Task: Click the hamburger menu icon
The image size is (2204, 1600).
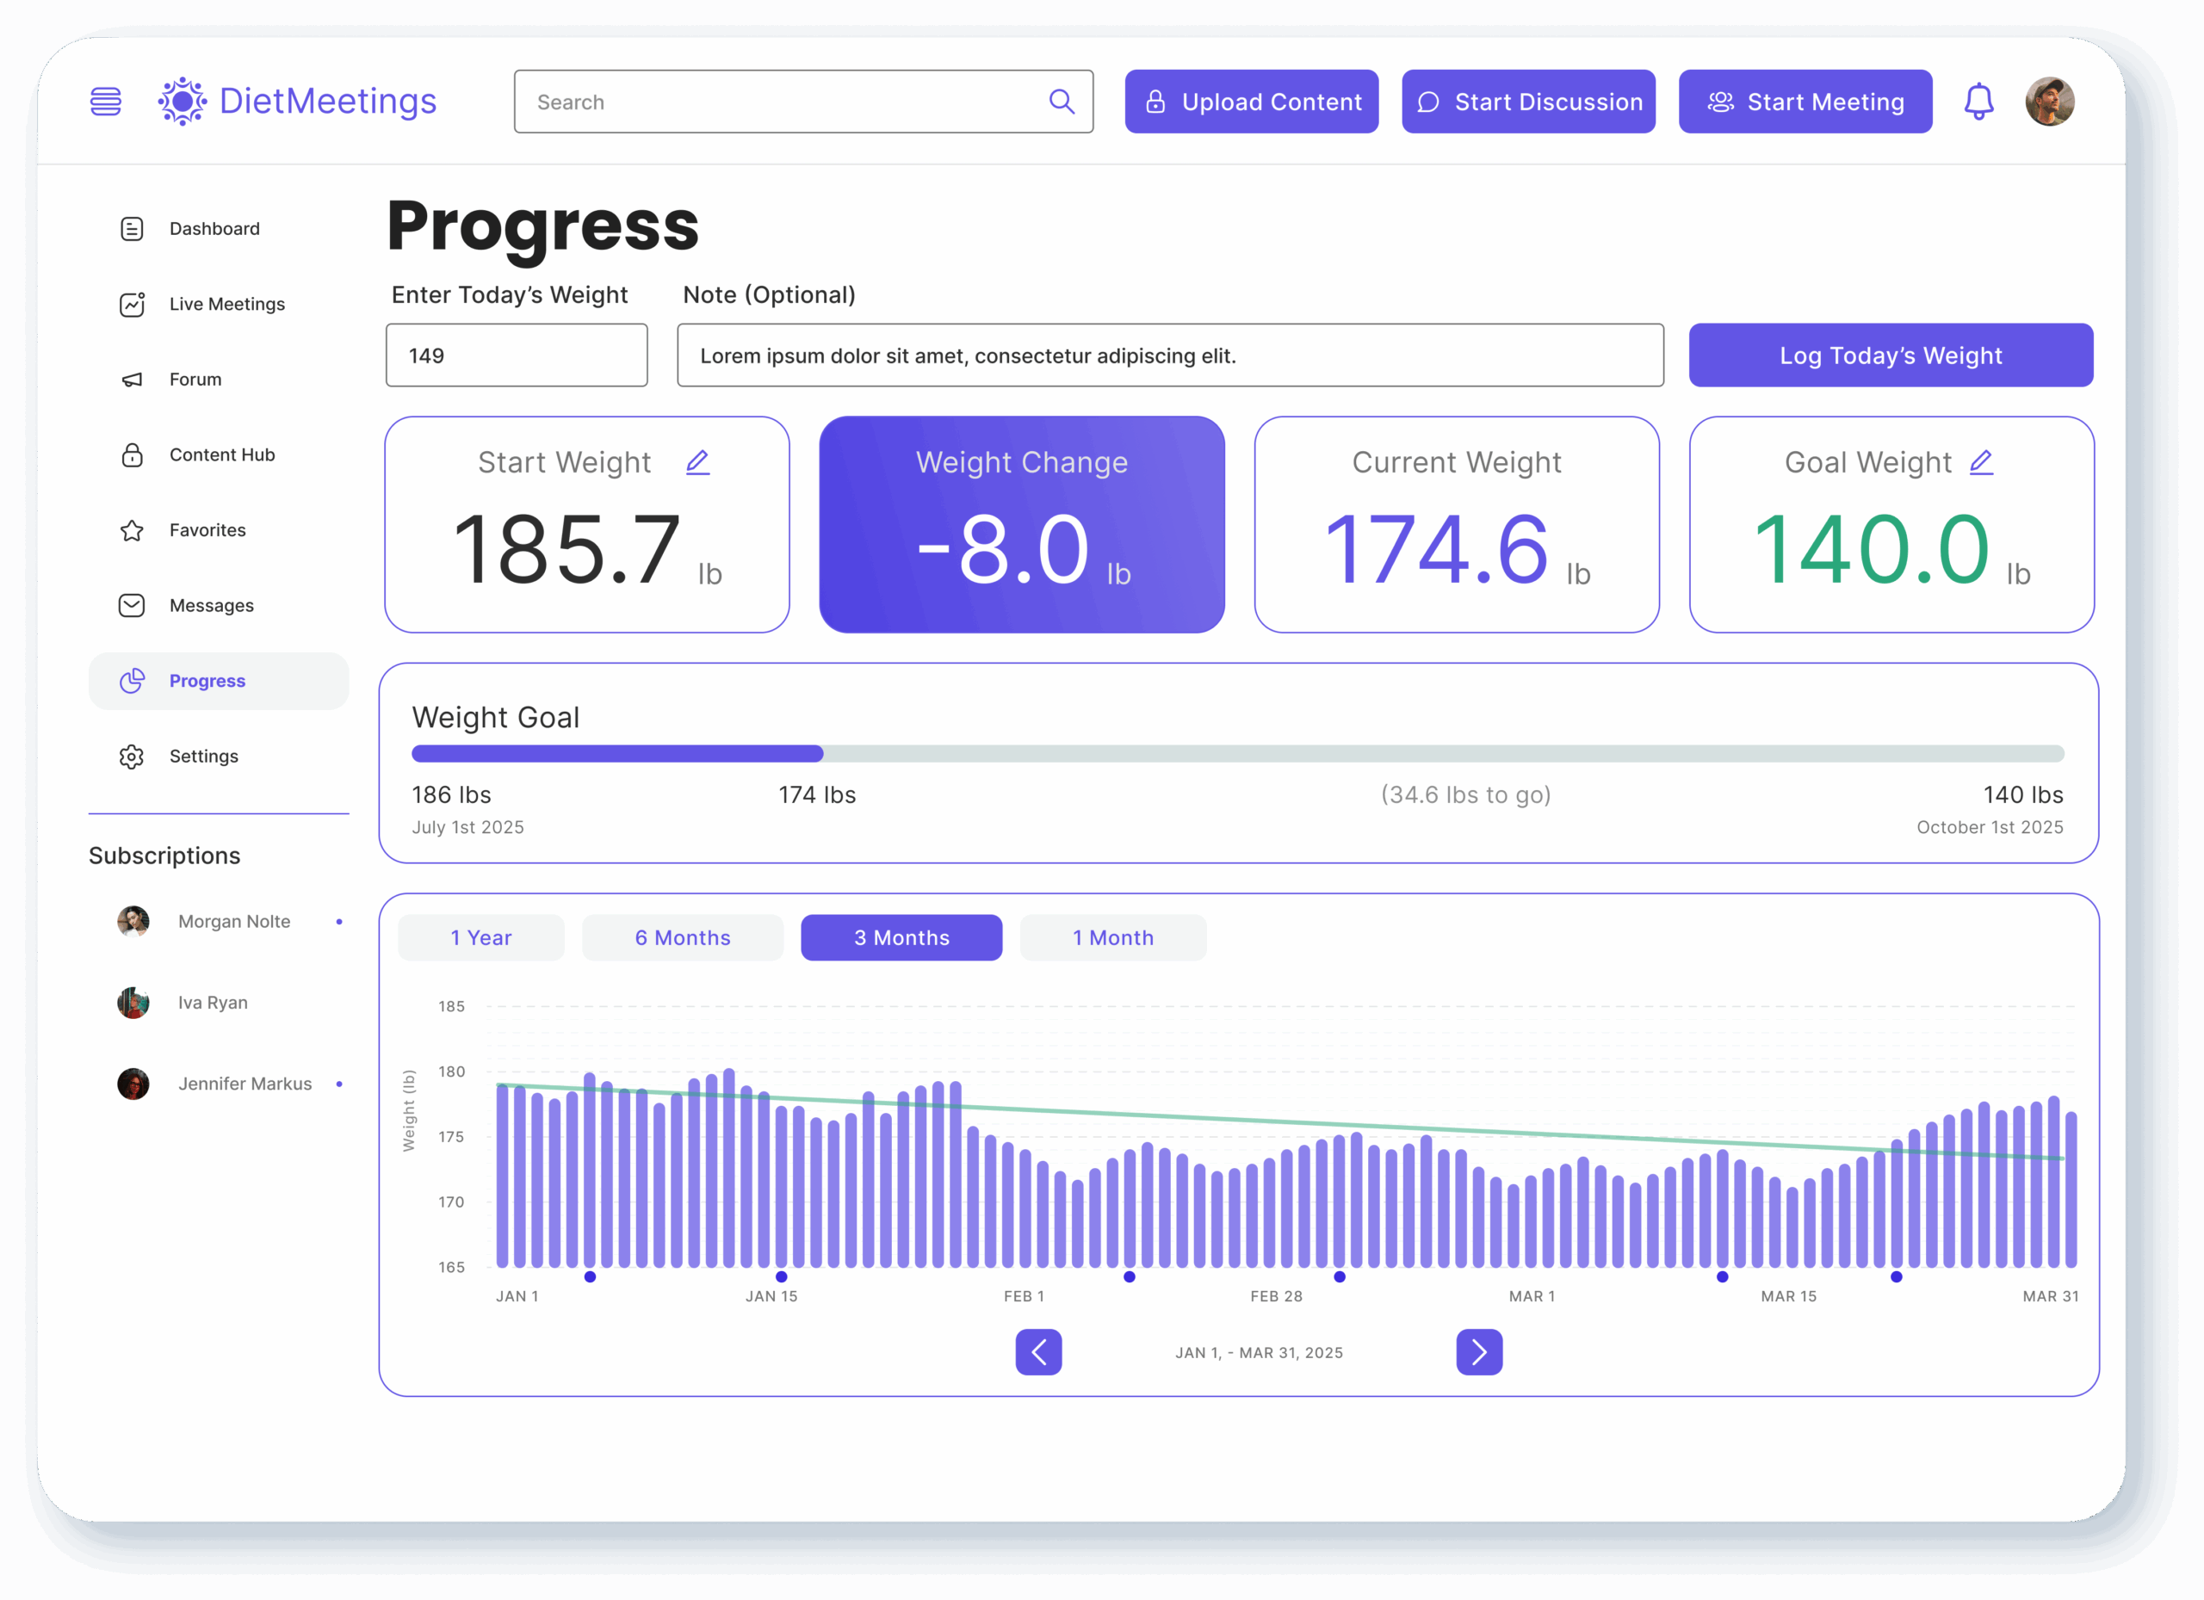Action: (x=105, y=101)
